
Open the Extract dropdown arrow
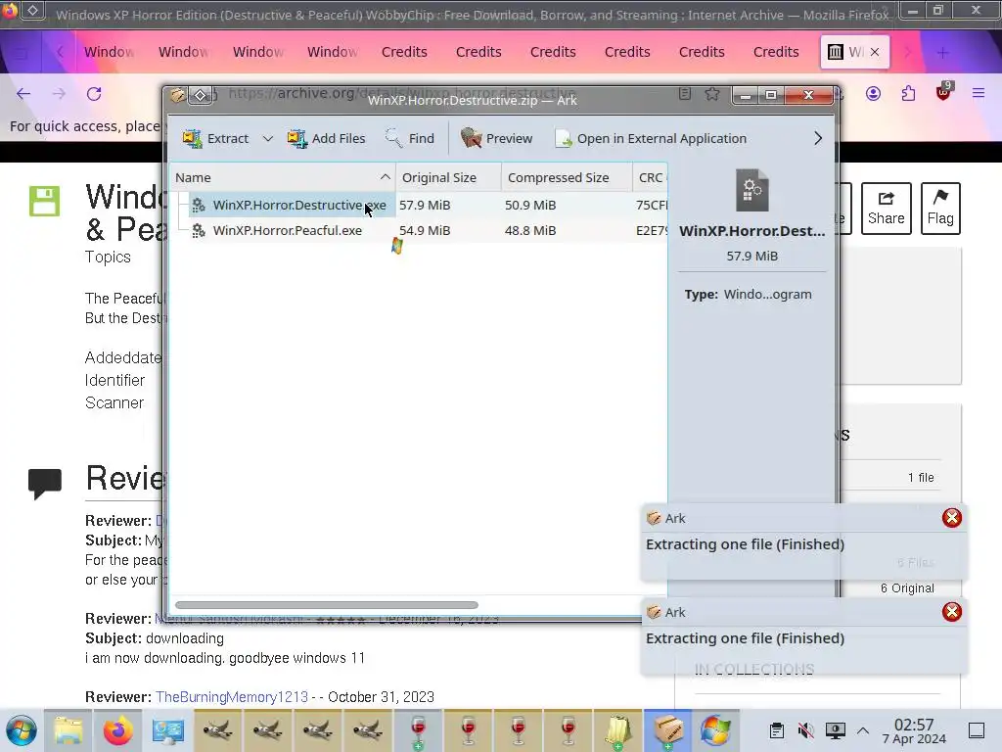point(268,138)
